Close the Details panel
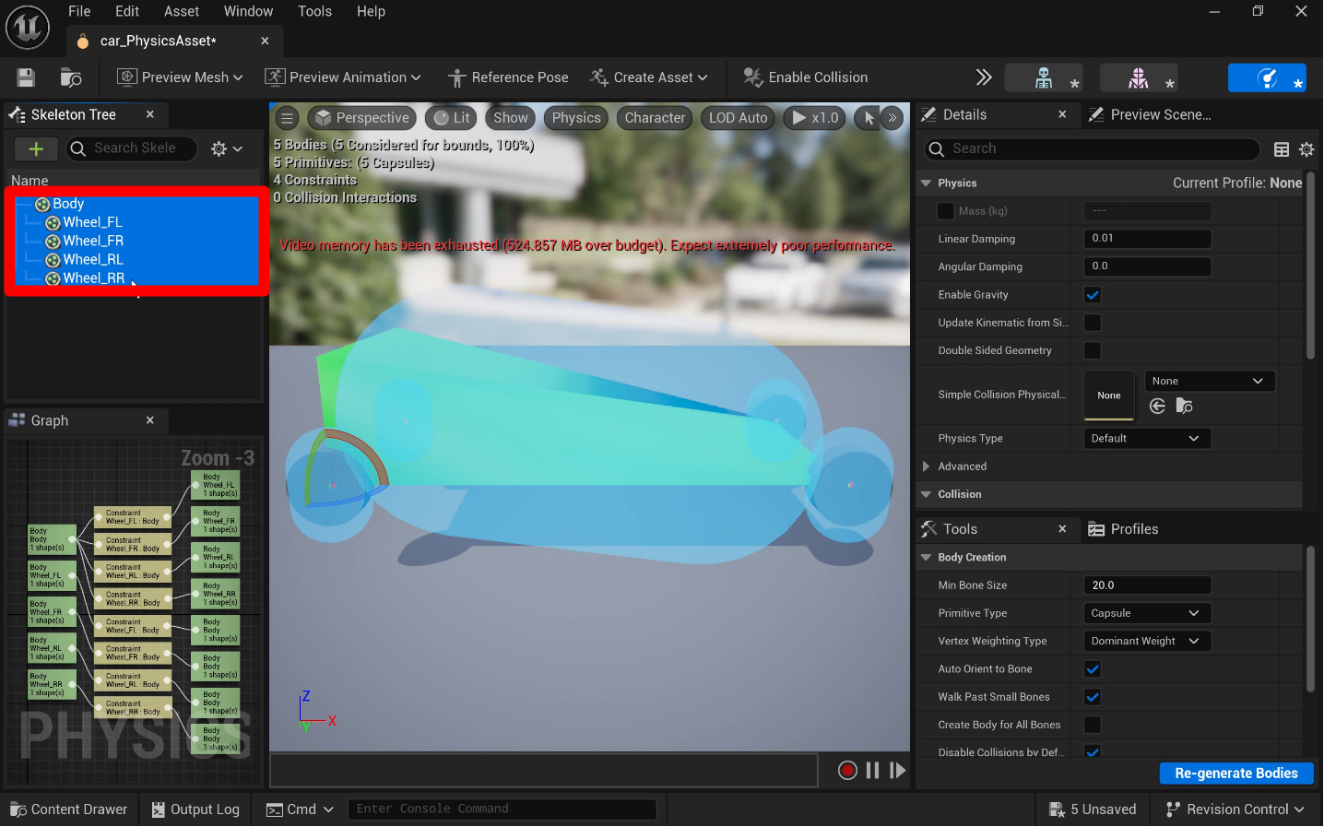This screenshot has height=827, width=1324. click(x=1062, y=114)
